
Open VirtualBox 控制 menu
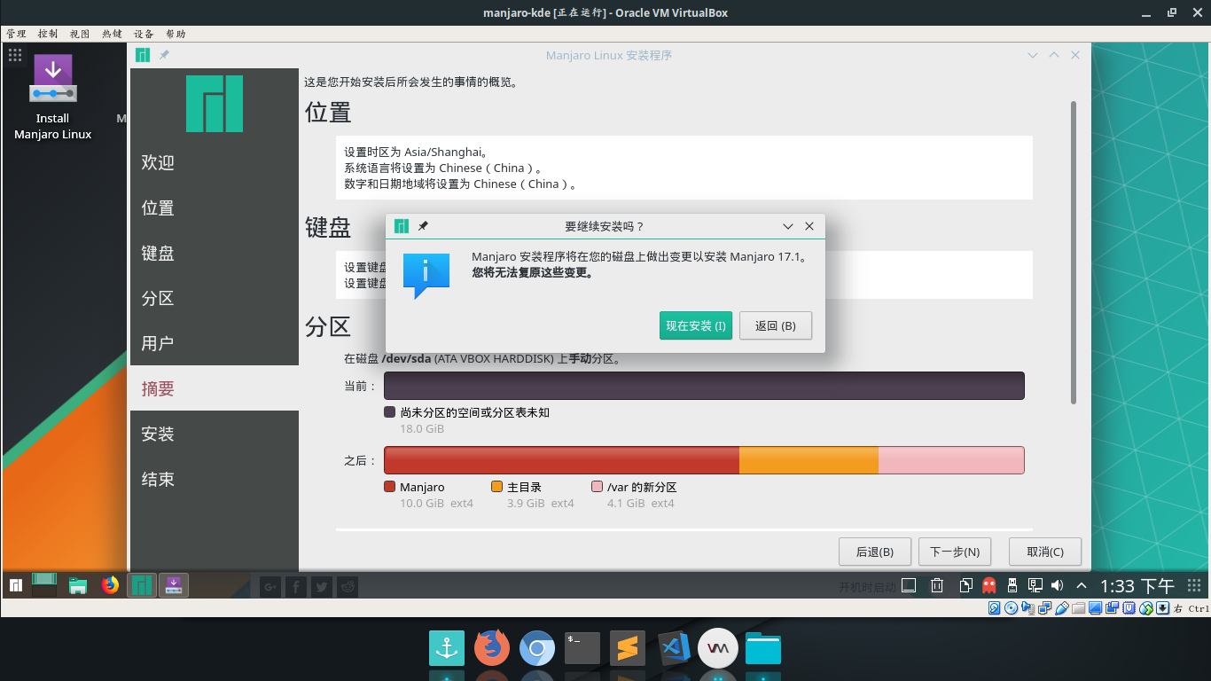(x=48, y=34)
